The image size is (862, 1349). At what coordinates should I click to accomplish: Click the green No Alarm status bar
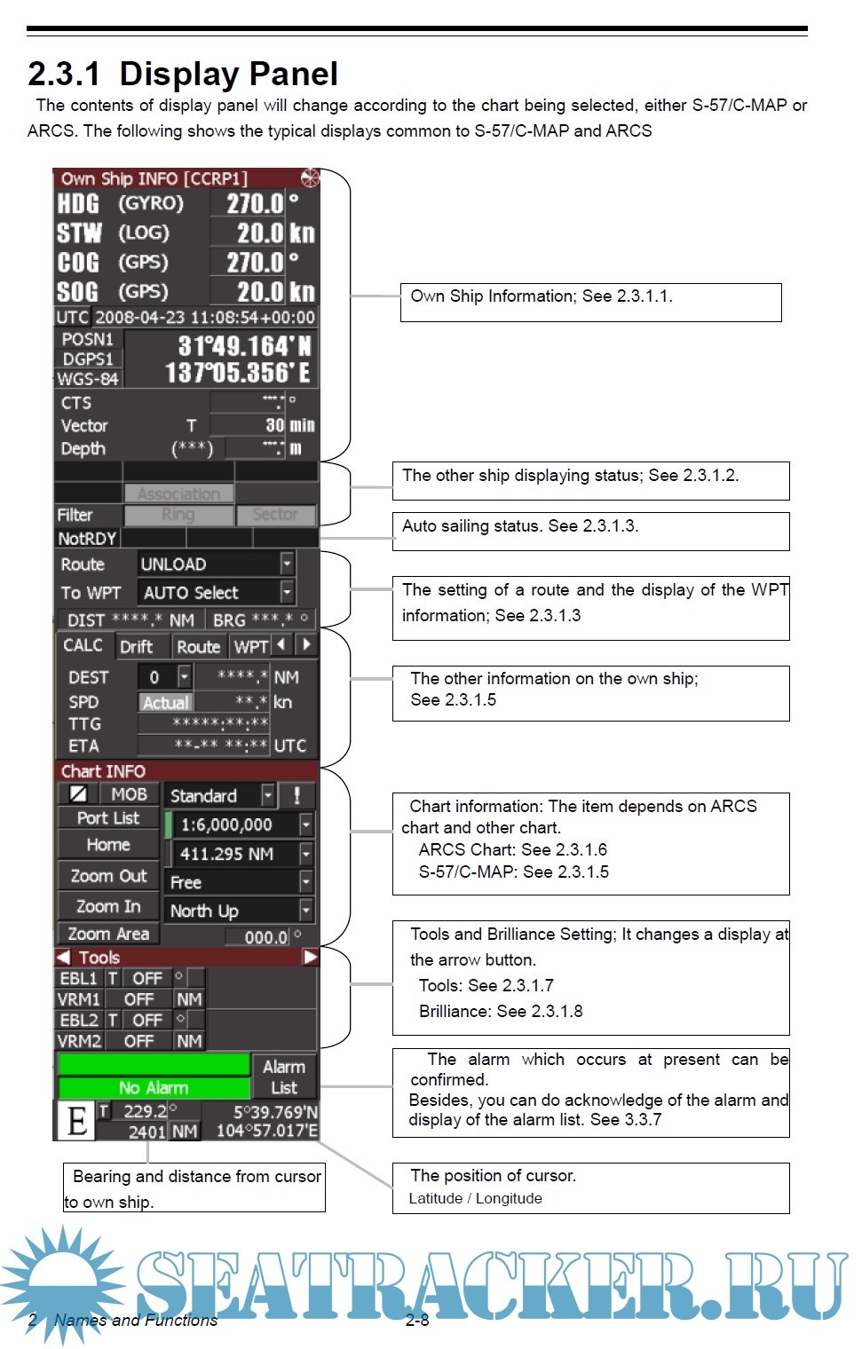(x=154, y=1087)
